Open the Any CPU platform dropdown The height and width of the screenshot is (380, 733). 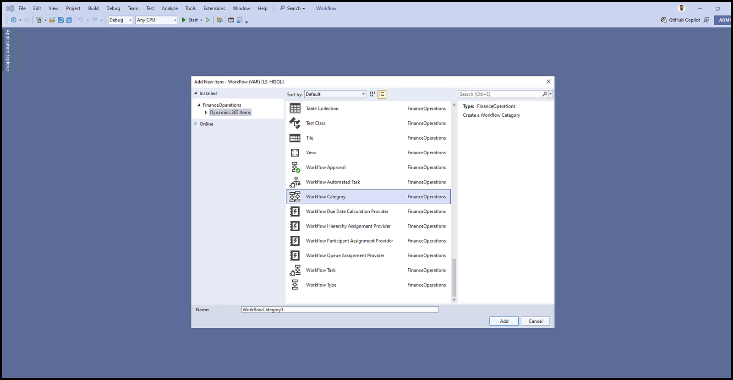pyautogui.click(x=156, y=20)
